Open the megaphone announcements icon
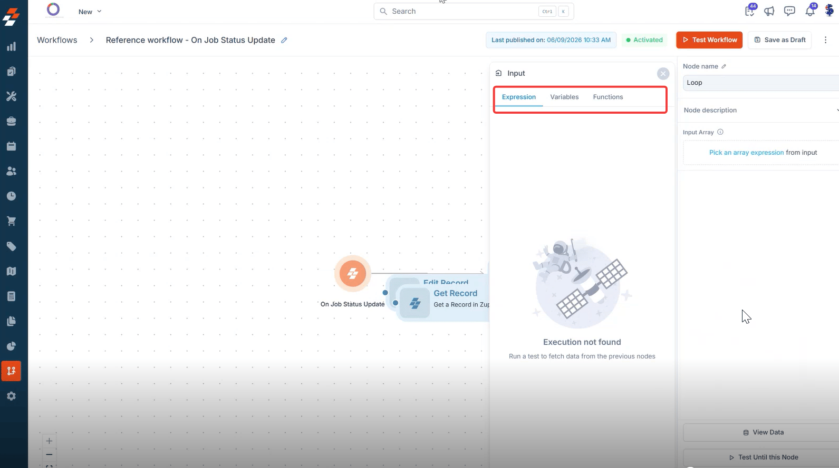Image resolution: width=839 pixels, height=468 pixels. (x=769, y=11)
